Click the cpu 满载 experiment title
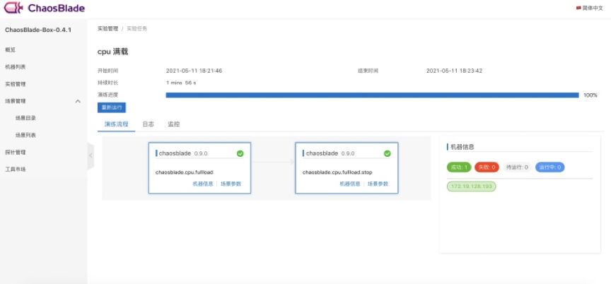The height and width of the screenshot is (284, 611). [x=112, y=52]
